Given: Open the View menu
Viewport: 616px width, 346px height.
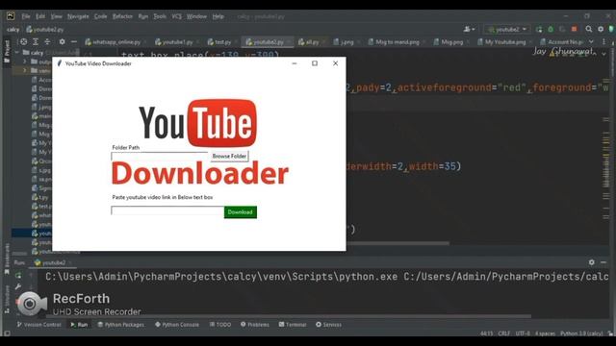Looking at the screenshot, I should [56, 16].
